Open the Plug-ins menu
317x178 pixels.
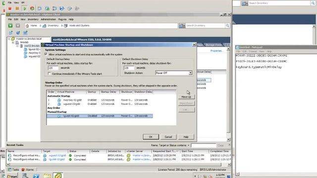62,19
